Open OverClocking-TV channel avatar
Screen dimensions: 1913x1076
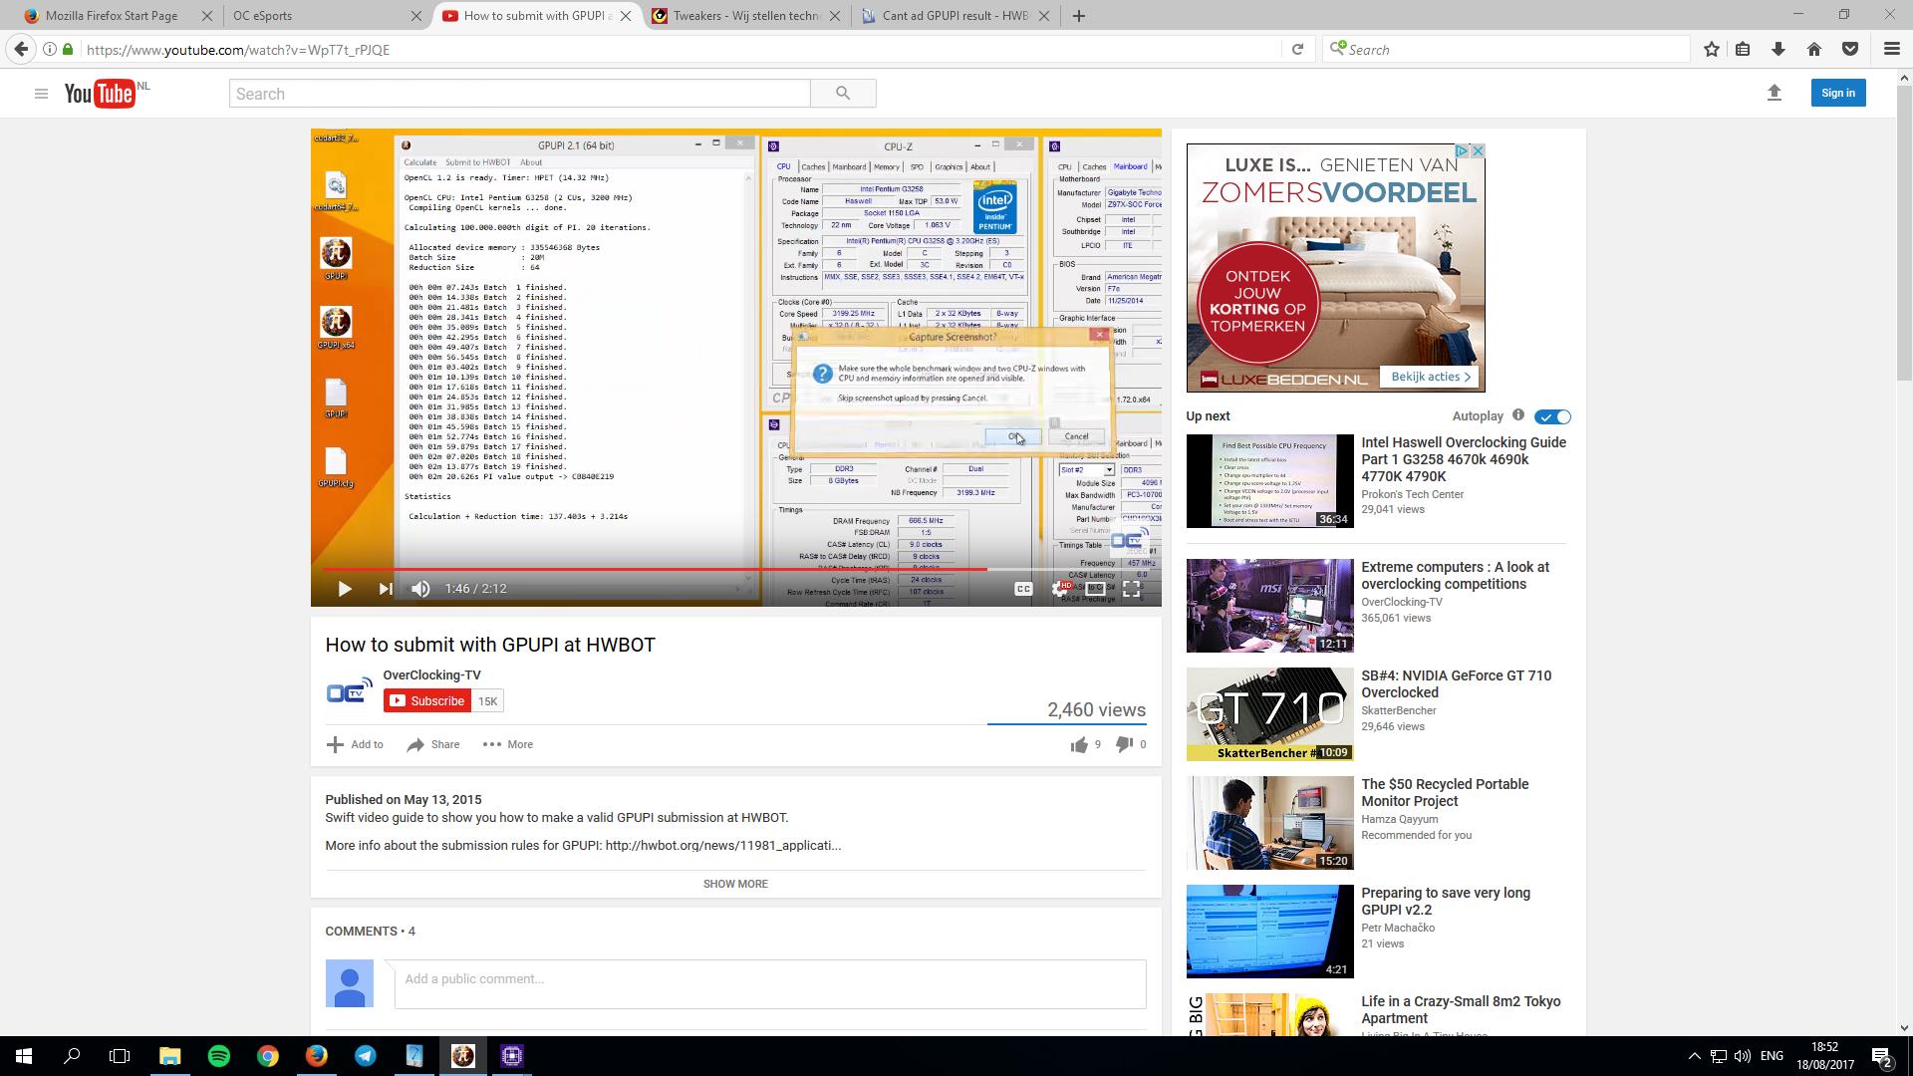tap(350, 690)
